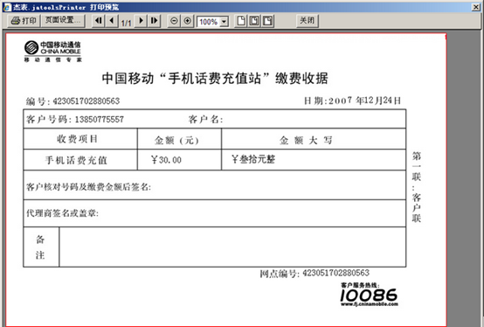Select the fit-width page view icon
This screenshot has height=327, width=484.
pyautogui.click(x=254, y=21)
